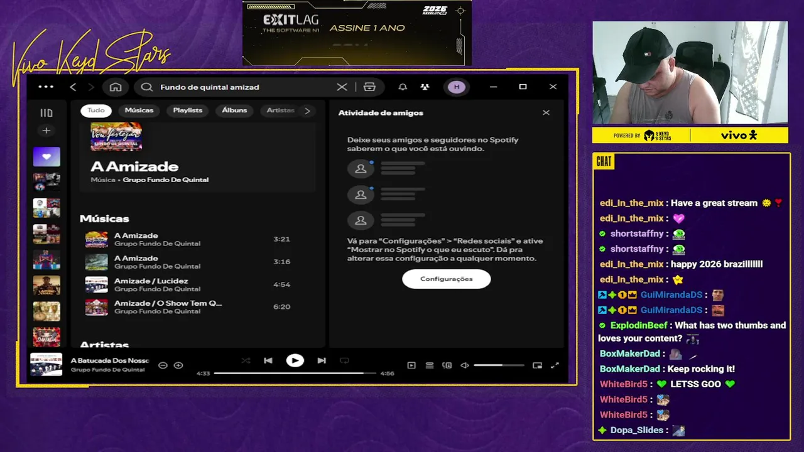
Task: Select the Tudo filter chip
Action: 96,110
